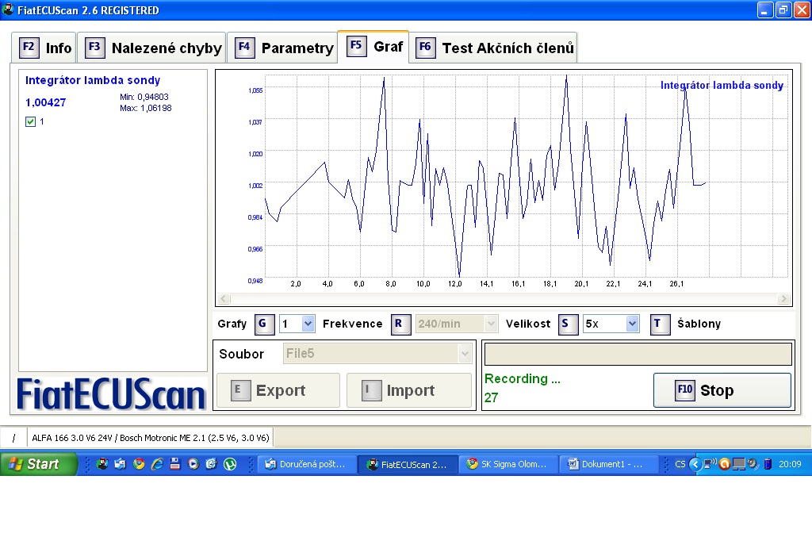Open the Nalezené chyby tab
Viewport: 812px width, 541px height.
(155, 48)
